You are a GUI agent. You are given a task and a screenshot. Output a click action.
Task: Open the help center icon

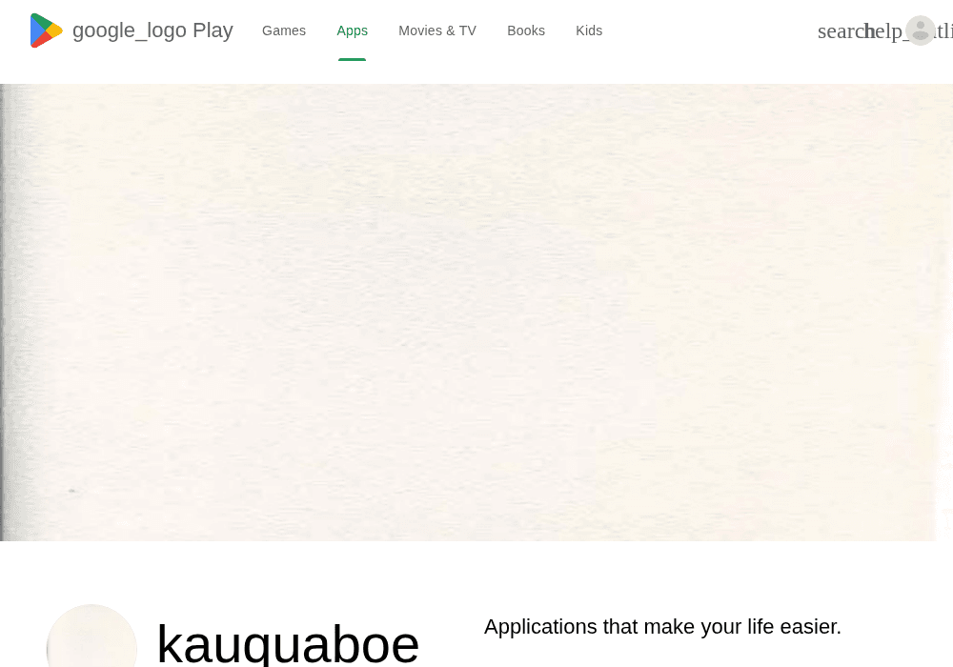[884, 31]
